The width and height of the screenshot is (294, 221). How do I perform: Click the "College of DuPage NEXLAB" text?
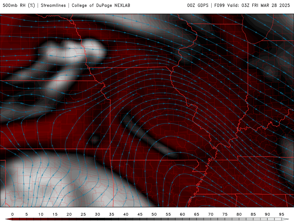point(101,6)
